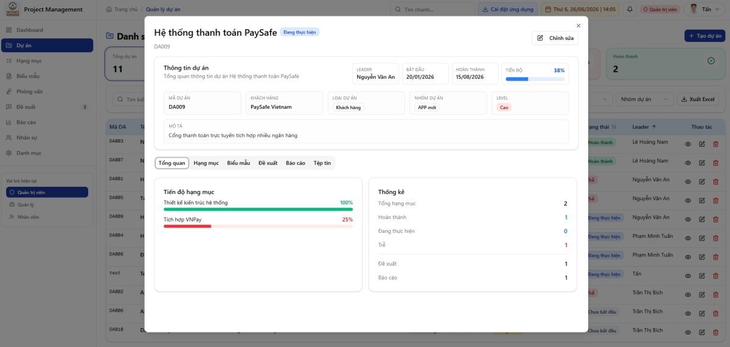Click edit icon for DA007 row
This screenshot has height=347, width=730.
click(x=701, y=162)
